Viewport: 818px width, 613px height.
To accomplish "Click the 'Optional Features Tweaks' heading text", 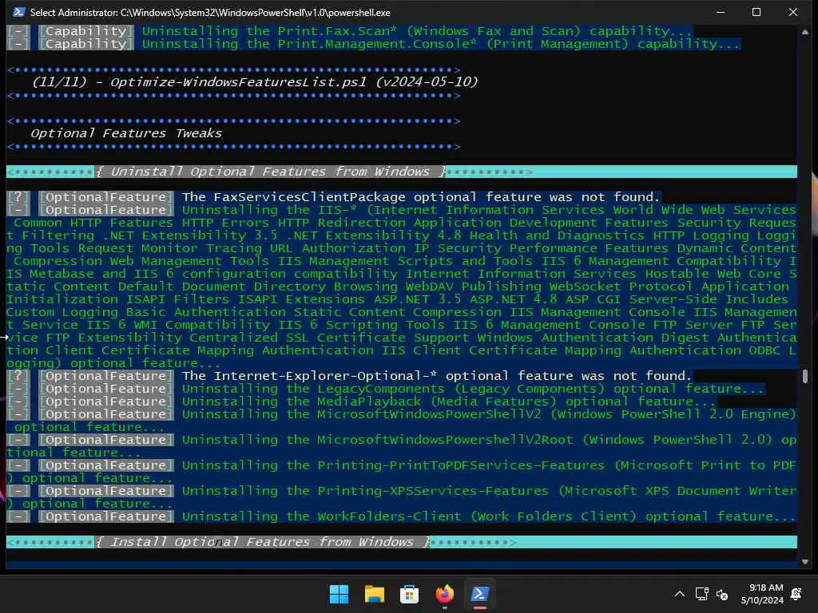I will [x=126, y=133].
